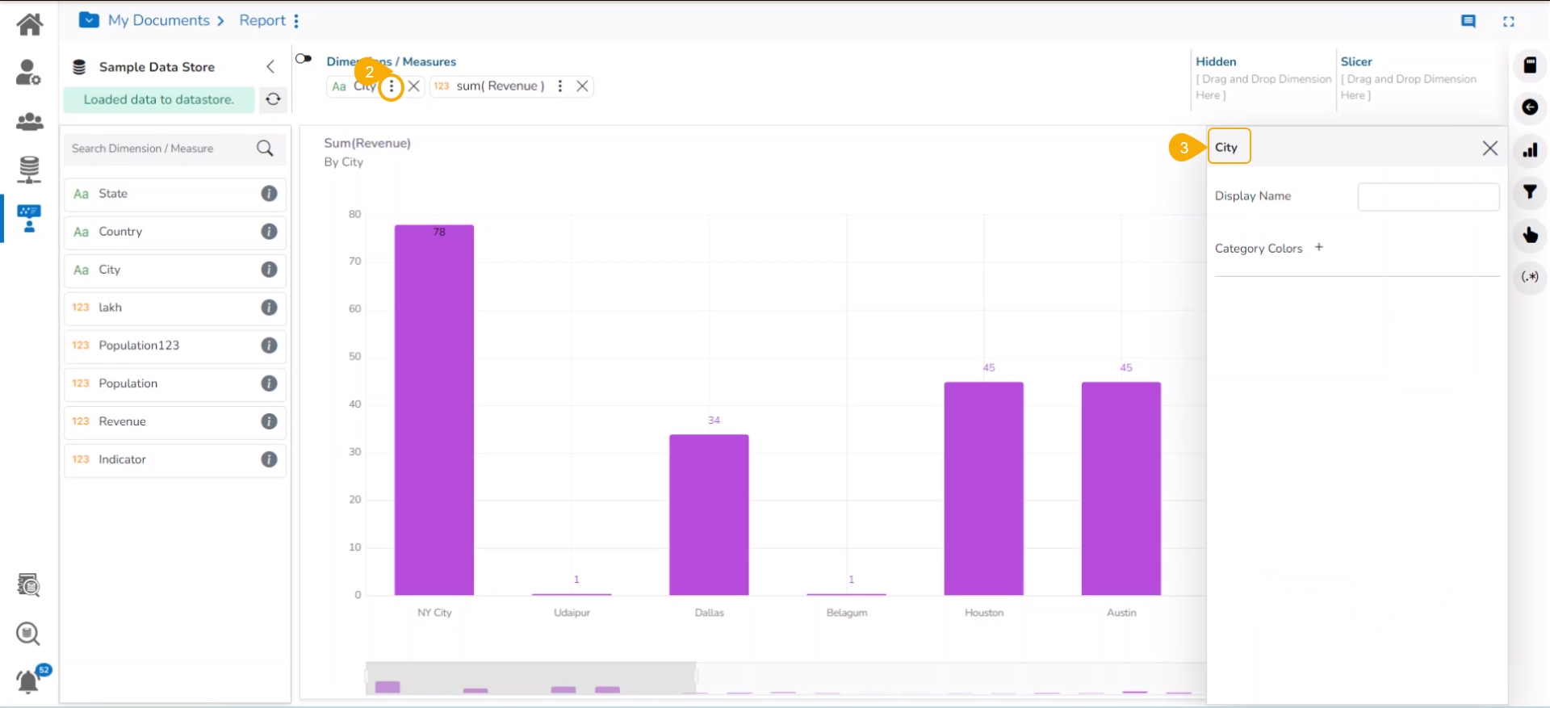Open the Report three-dot menu
The height and width of the screenshot is (708, 1550).
click(296, 21)
